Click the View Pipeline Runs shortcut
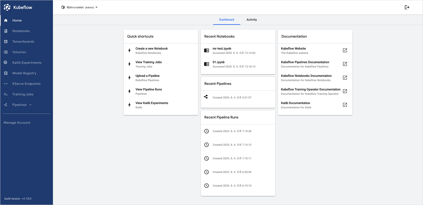The width and height of the screenshot is (423, 205). (161, 91)
